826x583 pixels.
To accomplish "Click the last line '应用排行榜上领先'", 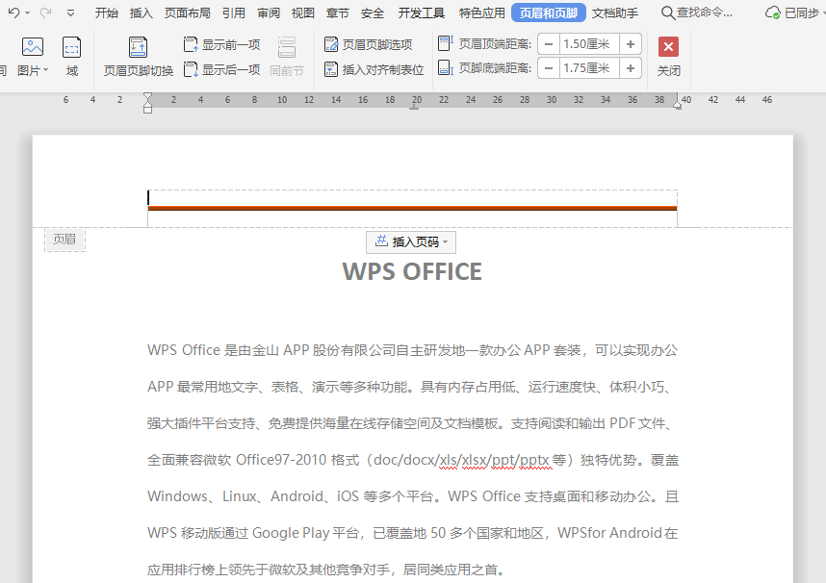I will [326, 570].
